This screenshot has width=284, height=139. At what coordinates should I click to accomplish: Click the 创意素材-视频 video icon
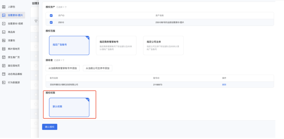[x=4, y=23]
